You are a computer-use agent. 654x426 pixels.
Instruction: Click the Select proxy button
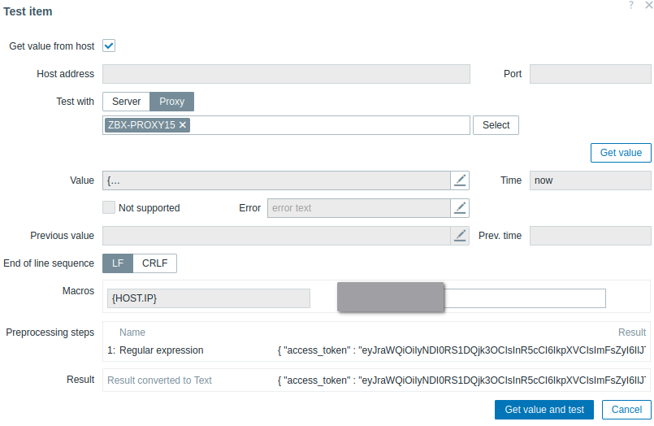496,125
